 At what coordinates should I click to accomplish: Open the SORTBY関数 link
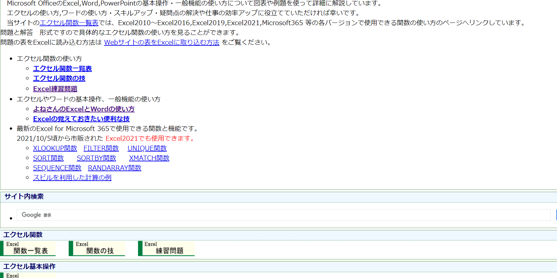tap(96, 158)
